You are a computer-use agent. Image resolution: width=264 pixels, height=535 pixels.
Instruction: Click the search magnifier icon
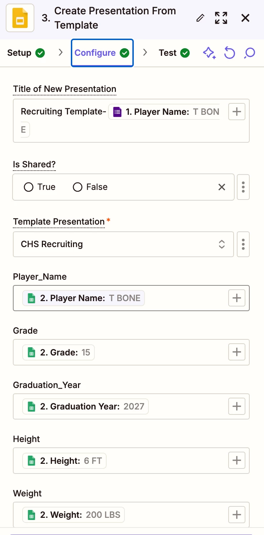point(249,53)
